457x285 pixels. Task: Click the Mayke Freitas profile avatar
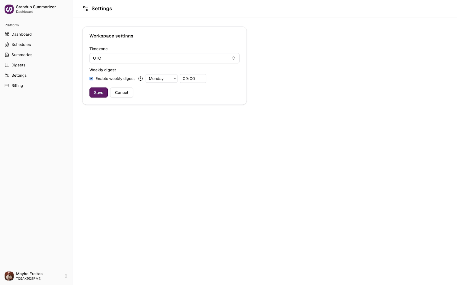tap(9, 276)
